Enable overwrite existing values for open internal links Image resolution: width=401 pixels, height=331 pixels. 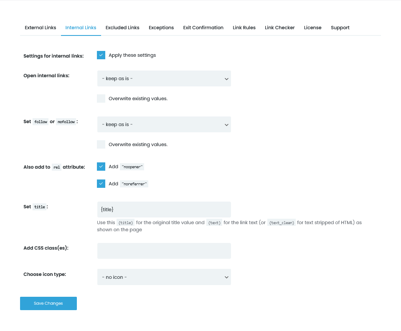point(101,99)
